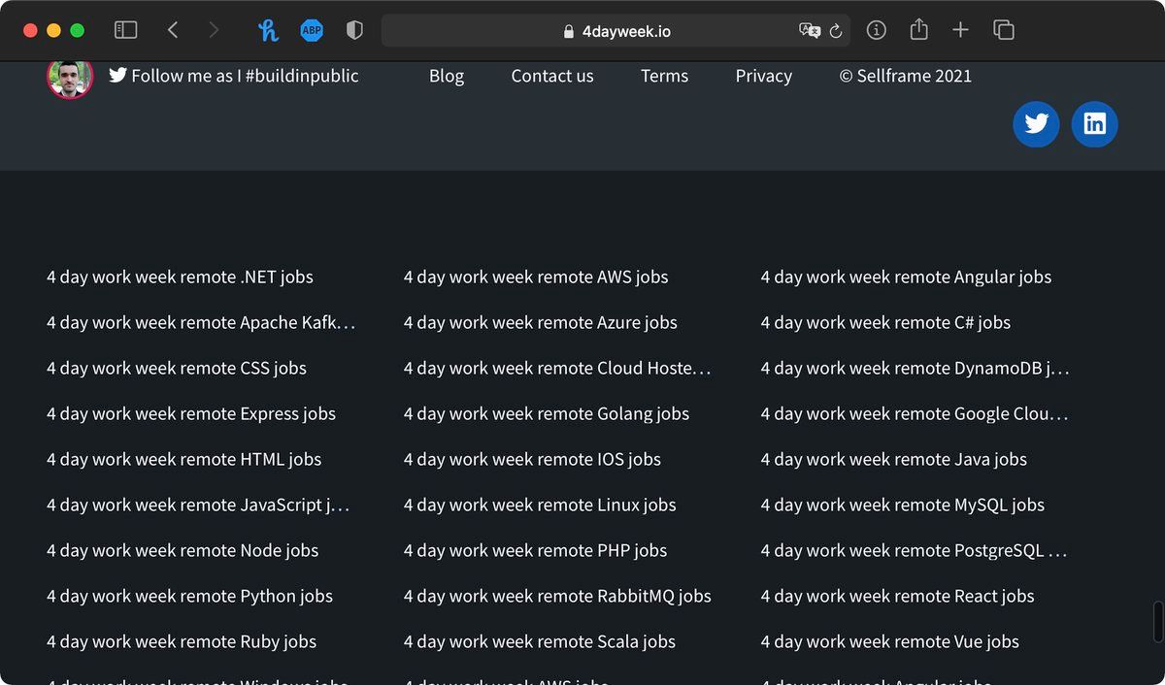The height and width of the screenshot is (685, 1165).
Task: Open a new tab with plus button
Action: click(x=960, y=30)
